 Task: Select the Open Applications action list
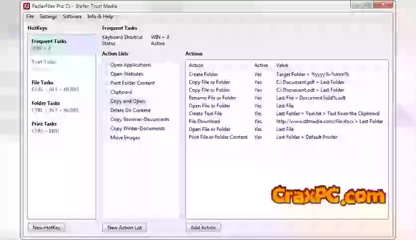pyautogui.click(x=130, y=65)
